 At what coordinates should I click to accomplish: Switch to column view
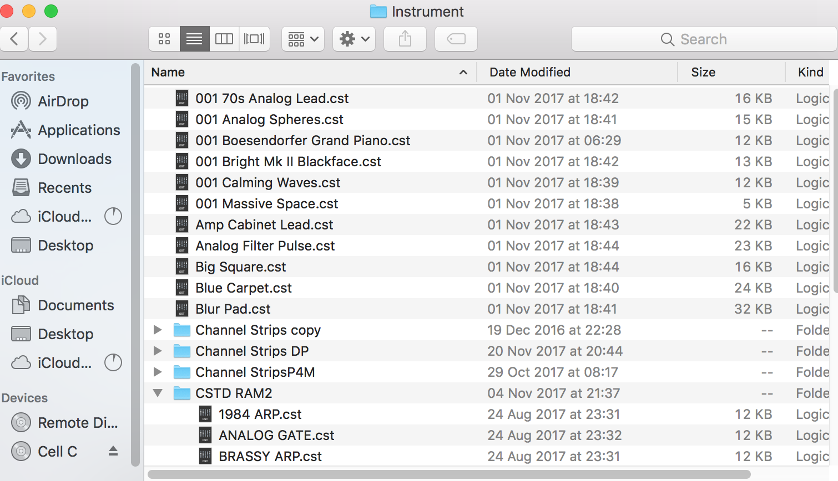(224, 39)
